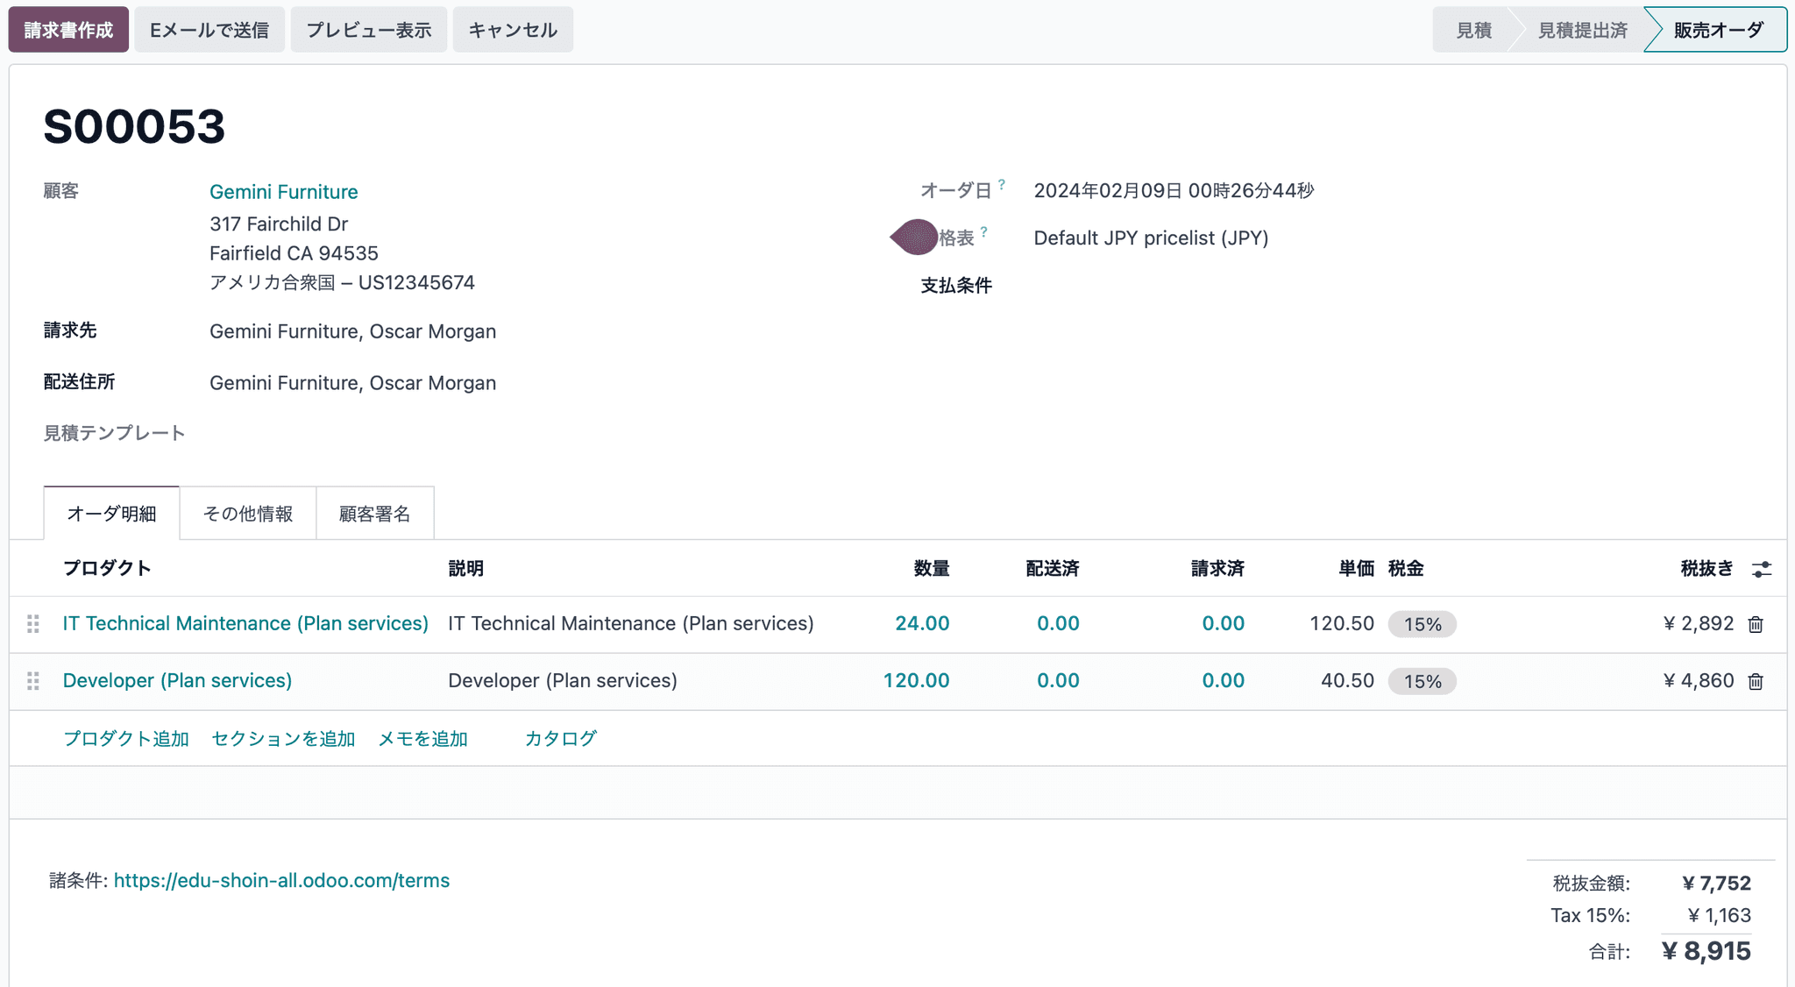Click the 請求書作成 button
This screenshot has height=987, width=1795.
tap(68, 30)
